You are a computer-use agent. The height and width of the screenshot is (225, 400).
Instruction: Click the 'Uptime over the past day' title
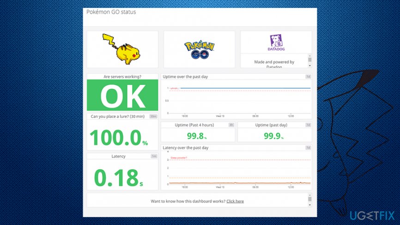click(185, 77)
